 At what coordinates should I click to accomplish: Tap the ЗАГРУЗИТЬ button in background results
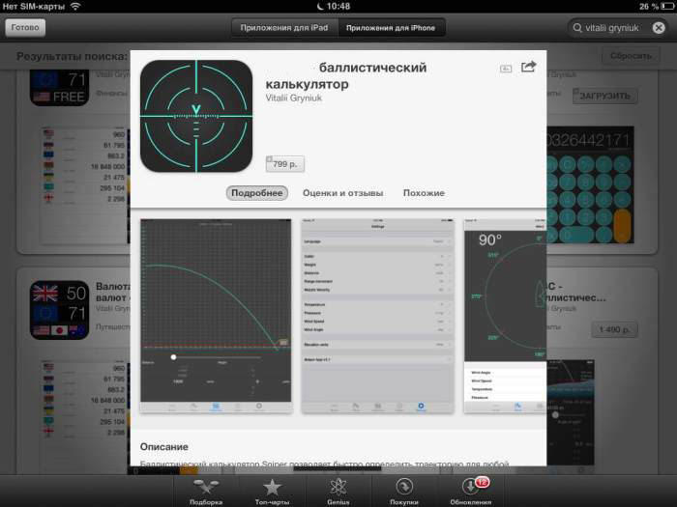click(604, 96)
